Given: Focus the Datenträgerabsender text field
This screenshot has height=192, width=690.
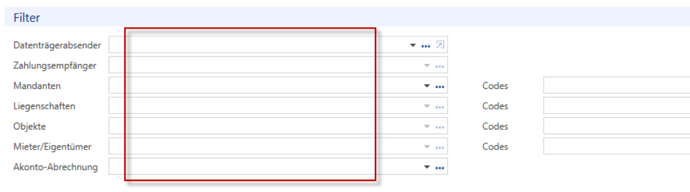Looking at the screenshot, I should (x=258, y=45).
